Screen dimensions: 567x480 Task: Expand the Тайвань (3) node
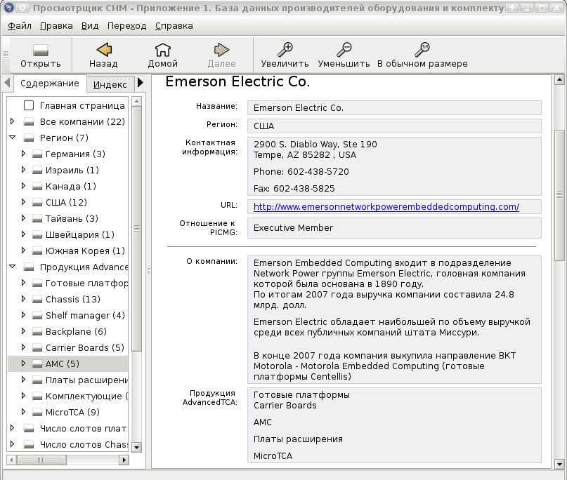pyautogui.click(x=23, y=218)
